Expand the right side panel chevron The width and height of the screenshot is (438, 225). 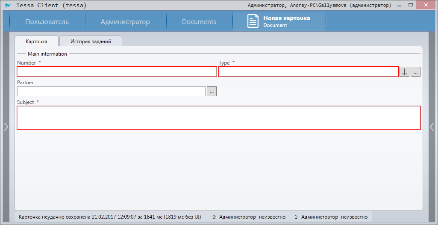pos(432,126)
